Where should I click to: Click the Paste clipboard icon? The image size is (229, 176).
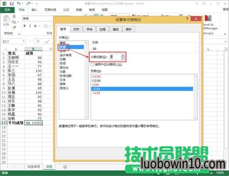(6, 19)
